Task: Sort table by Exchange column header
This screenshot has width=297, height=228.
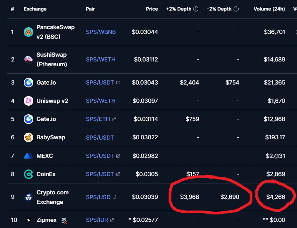Action: (x=35, y=9)
